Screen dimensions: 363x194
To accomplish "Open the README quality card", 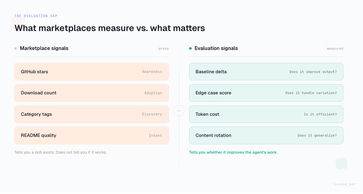I will coord(91,135).
